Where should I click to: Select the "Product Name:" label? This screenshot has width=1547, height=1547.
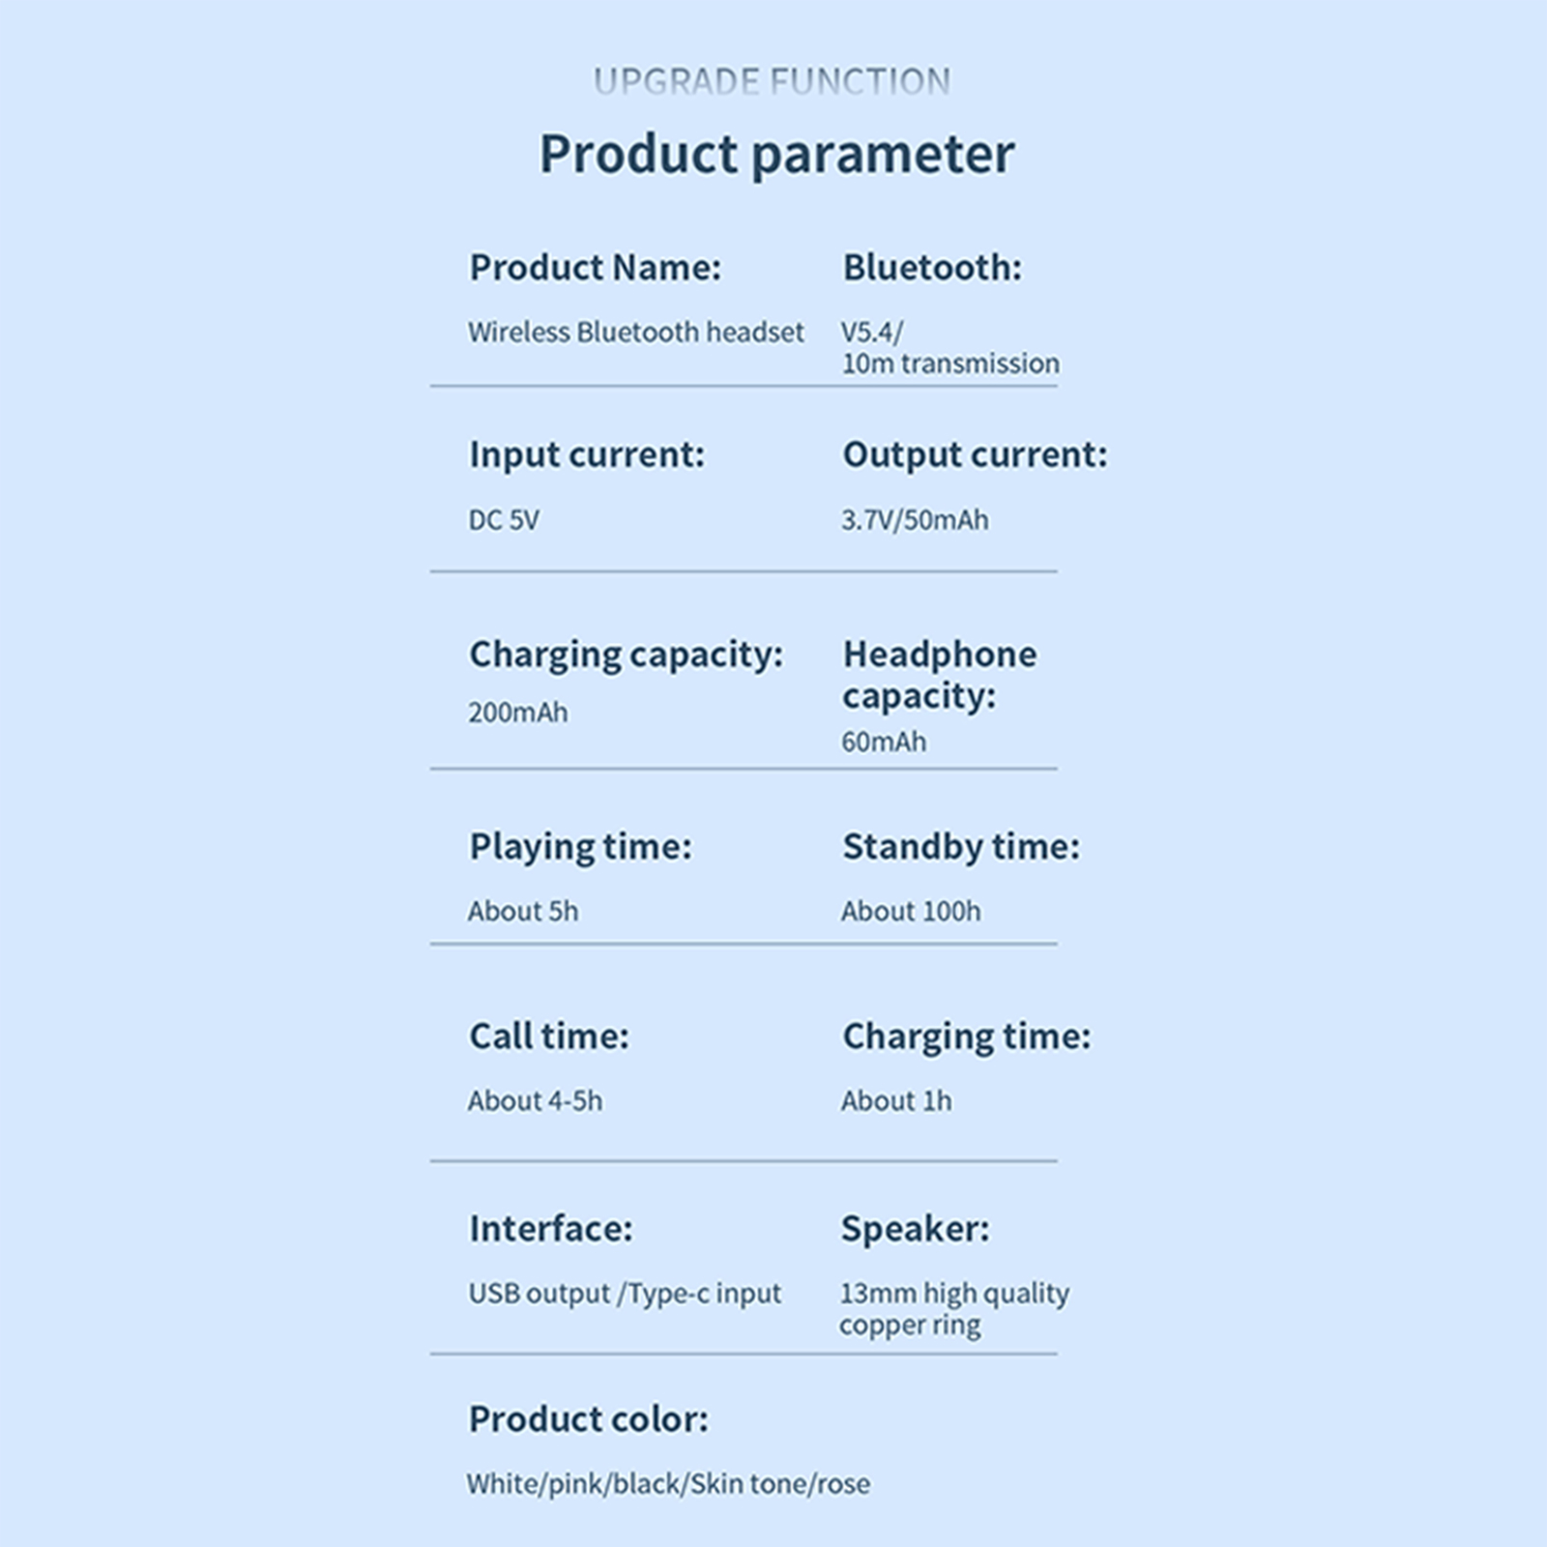pyautogui.click(x=595, y=268)
